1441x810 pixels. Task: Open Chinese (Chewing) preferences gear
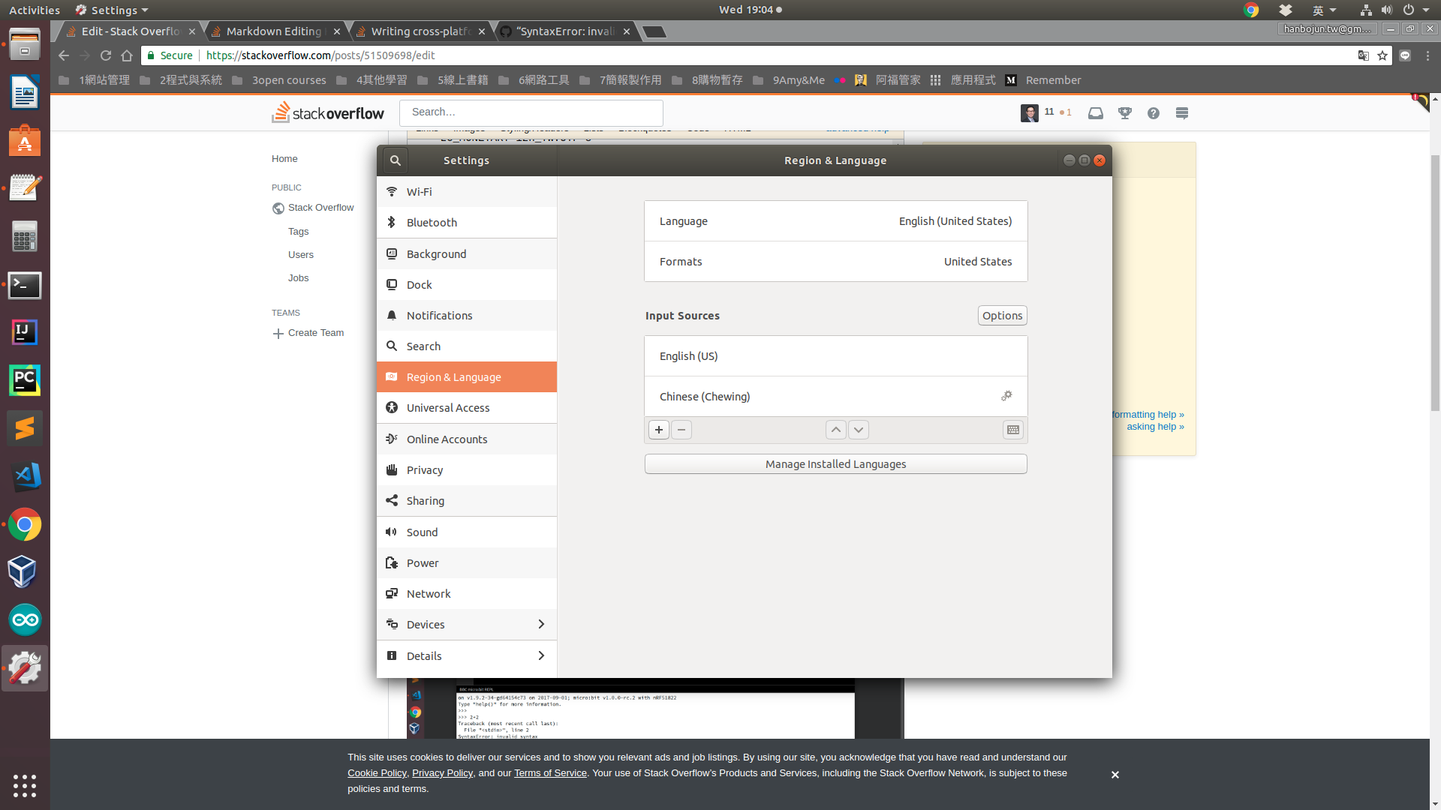coord(1006,396)
